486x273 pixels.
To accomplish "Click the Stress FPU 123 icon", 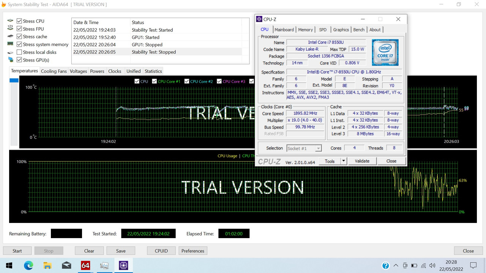I will 10,28.
